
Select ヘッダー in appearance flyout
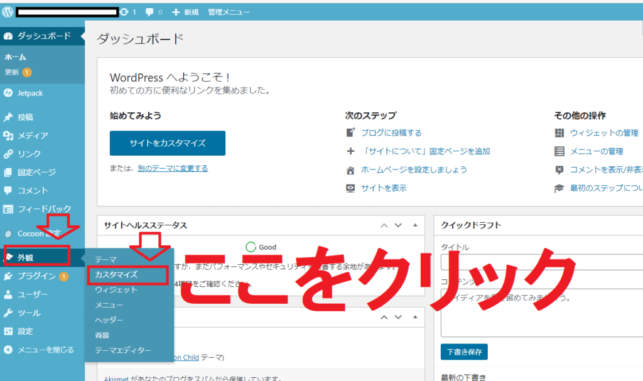tap(109, 320)
